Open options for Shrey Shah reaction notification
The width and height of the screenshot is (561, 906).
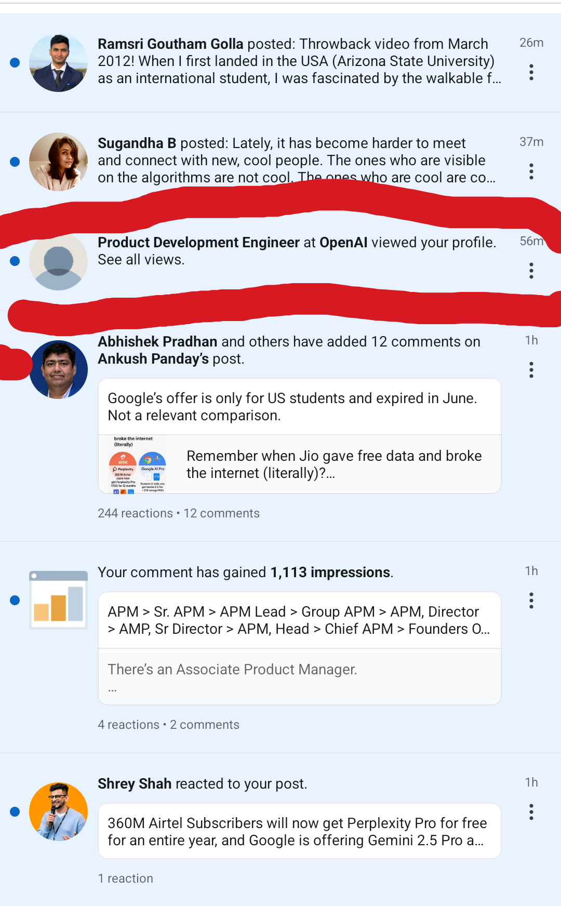pos(531,812)
